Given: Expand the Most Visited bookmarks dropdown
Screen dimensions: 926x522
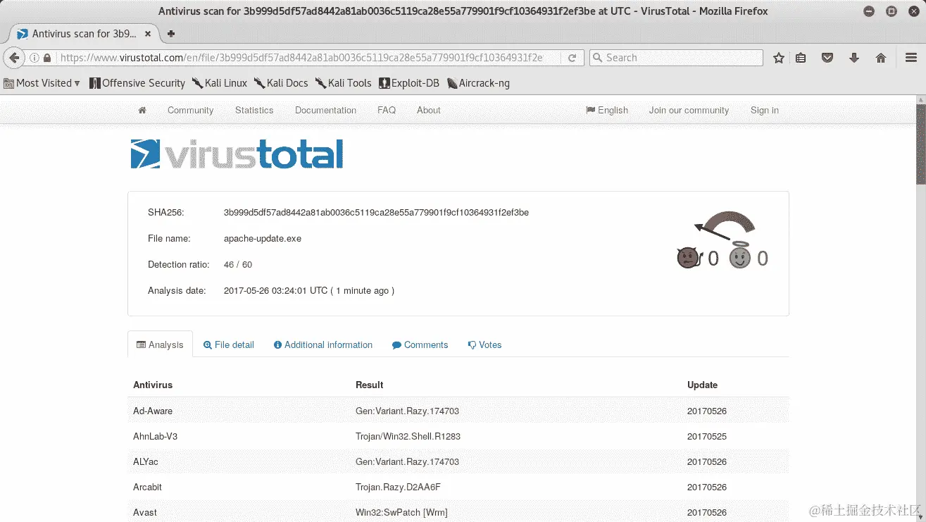Looking at the screenshot, I should (42, 83).
